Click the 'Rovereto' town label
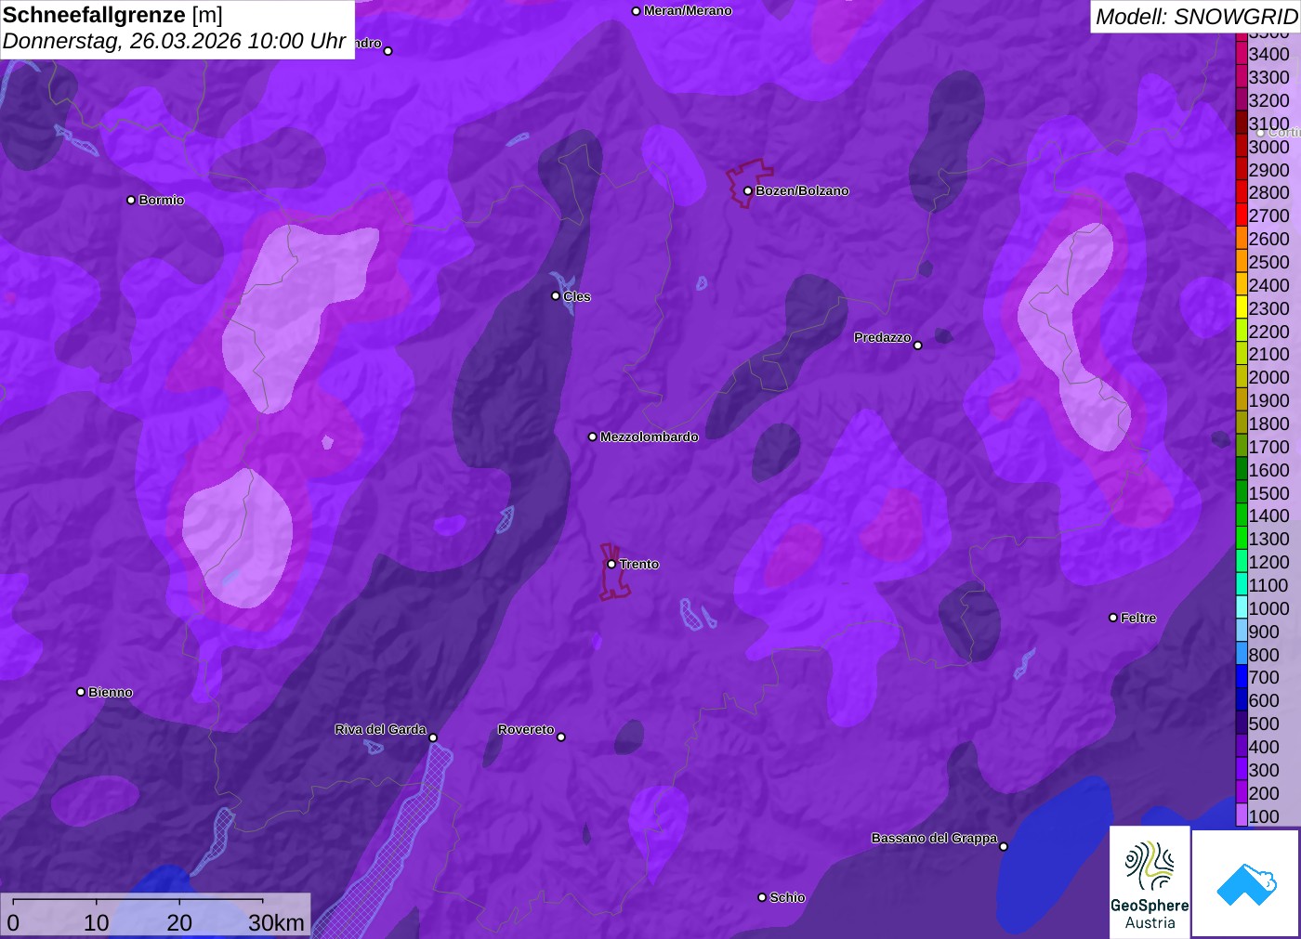 tap(526, 729)
